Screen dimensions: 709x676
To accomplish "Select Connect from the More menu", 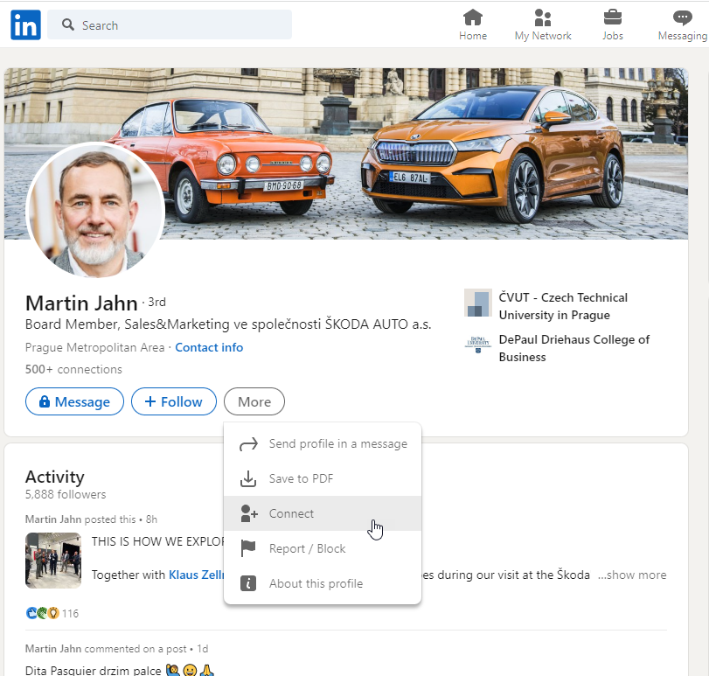I will coord(291,513).
